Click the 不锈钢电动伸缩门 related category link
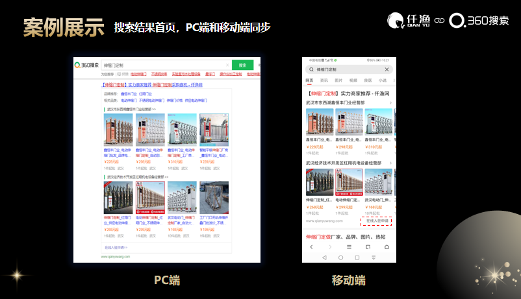This screenshot has width=521, height=299. point(151,101)
